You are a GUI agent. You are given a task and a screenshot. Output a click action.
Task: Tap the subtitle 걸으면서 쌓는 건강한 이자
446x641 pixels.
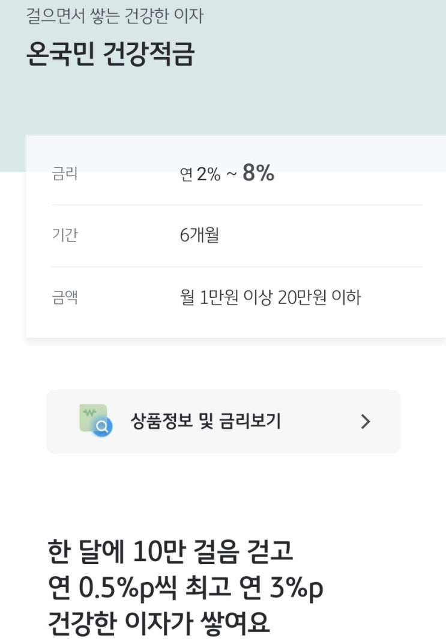pyautogui.click(x=115, y=16)
